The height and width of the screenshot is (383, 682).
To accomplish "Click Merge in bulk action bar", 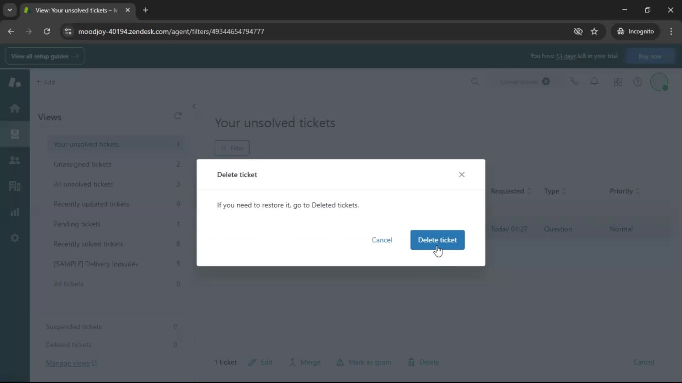I will tap(304, 362).
